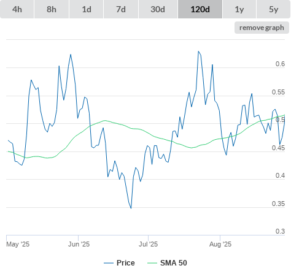Click the Jul '25 axis tick label
The image size is (291, 279).
(148, 244)
